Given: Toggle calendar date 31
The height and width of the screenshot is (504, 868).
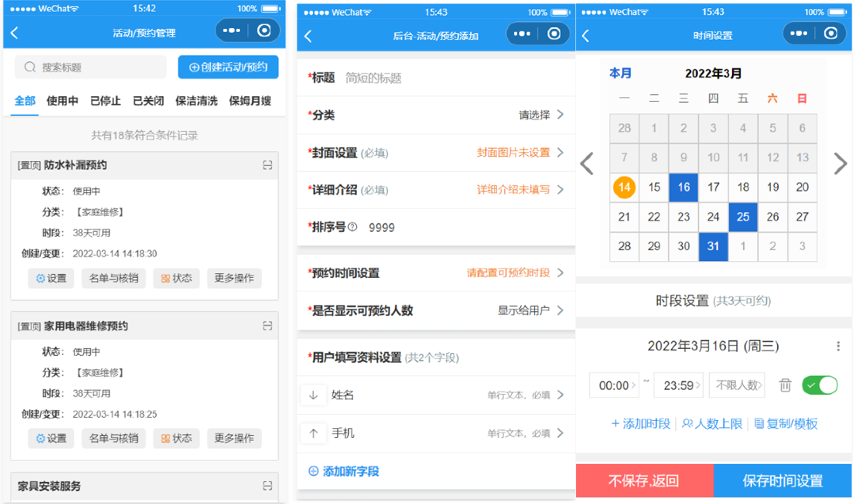Looking at the screenshot, I should coord(713,246).
